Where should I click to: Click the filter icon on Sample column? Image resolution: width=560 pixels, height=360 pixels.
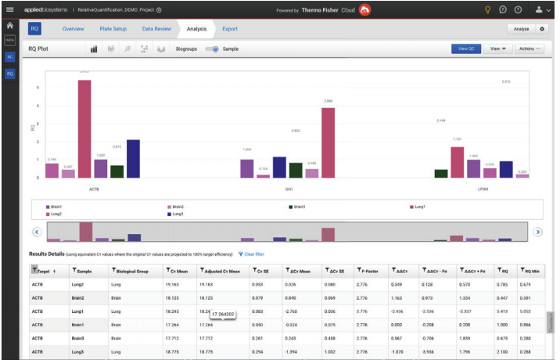pos(74,270)
